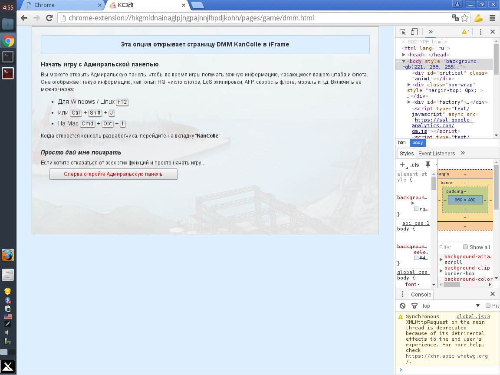Viewport: 500px width, 375px height.
Task: Open Chrome from the dock
Action: 8,41
